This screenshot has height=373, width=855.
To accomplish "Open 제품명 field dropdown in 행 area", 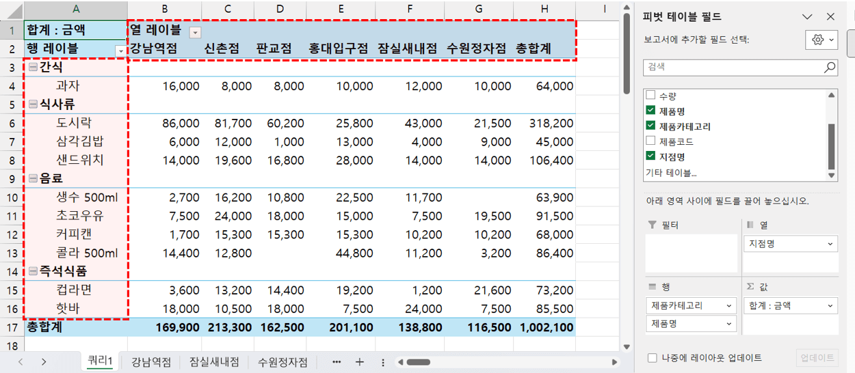I will [x=729, y=323].
